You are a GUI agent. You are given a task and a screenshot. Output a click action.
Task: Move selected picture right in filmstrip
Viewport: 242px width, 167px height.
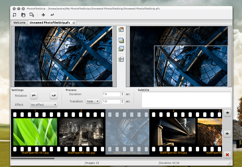click(x=227, y=134)
